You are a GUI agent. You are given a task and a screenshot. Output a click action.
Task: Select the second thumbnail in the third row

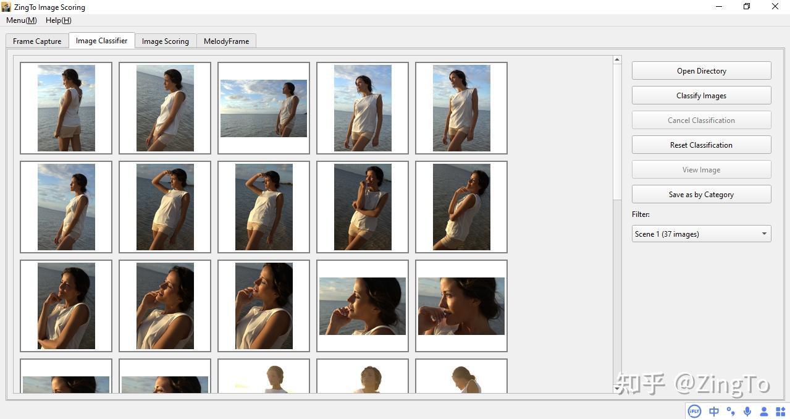pos(165,306)
